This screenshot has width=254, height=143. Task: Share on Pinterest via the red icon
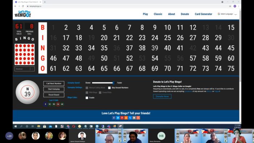tap(122, 118)
